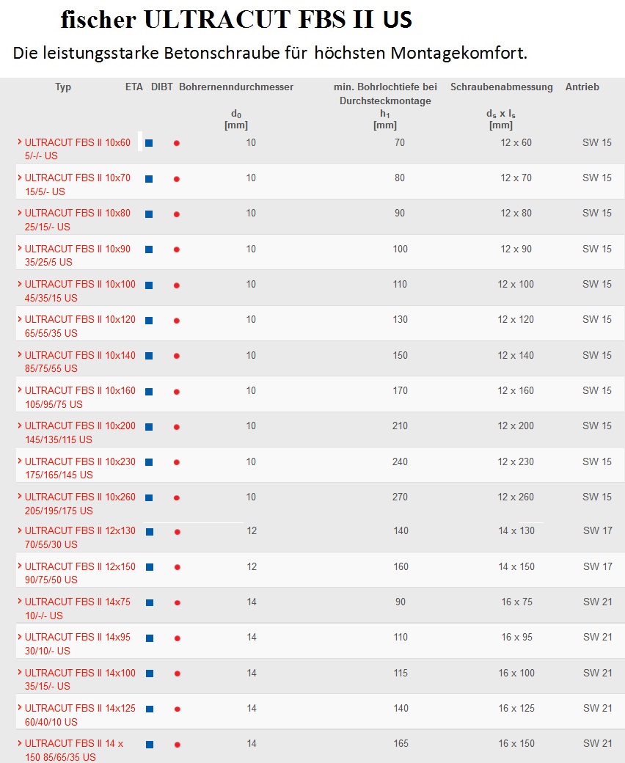Viewport: 625px width, 763px height.
Task: Click the red DIBT dot for FBS II 14x75
Action: pyautogui.click(x=178, y=603)
